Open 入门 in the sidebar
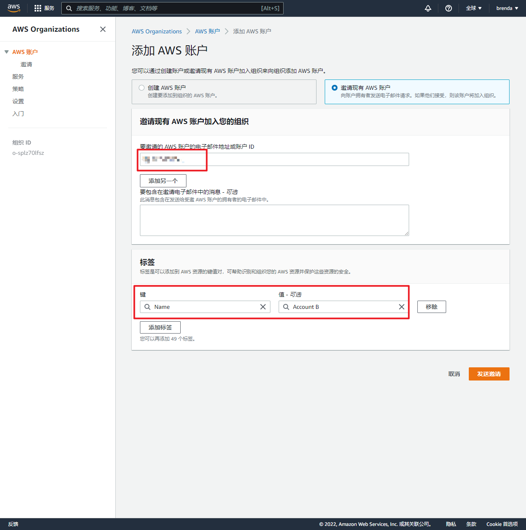 click(18, 114)
